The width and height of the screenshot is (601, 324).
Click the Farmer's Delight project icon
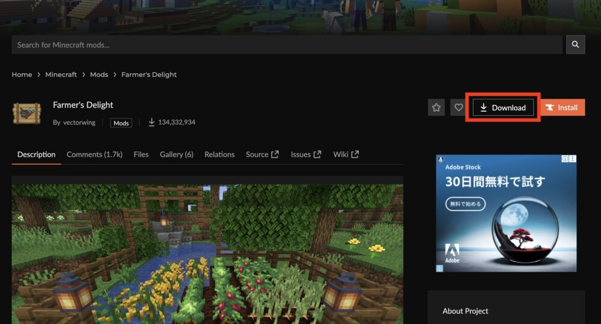tap(27, 113)
